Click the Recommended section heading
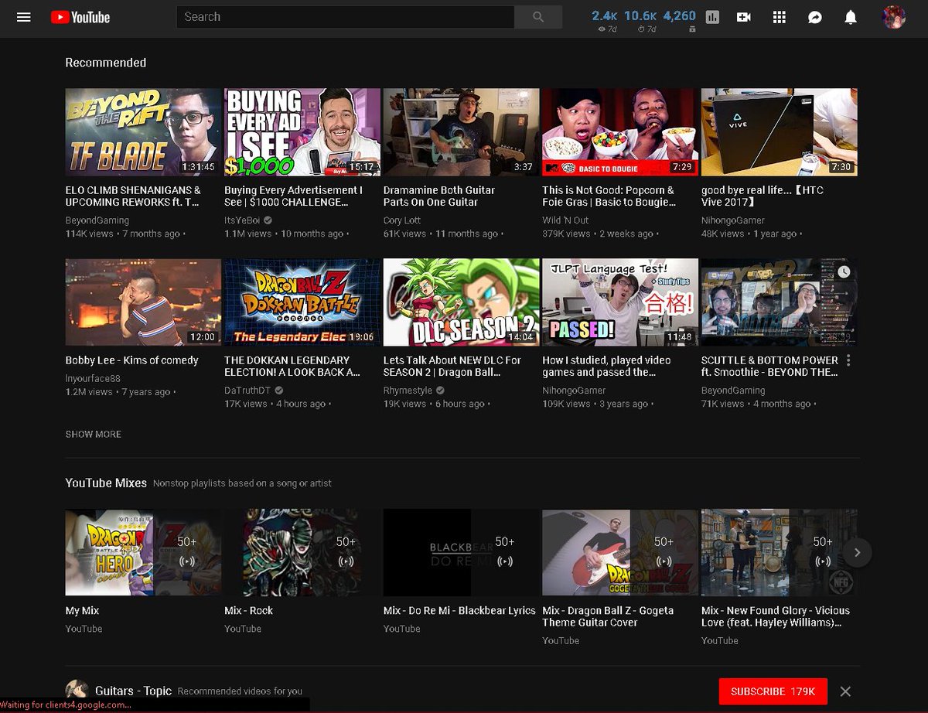Screen dimensions: 928x713 [x=105, y=63]
